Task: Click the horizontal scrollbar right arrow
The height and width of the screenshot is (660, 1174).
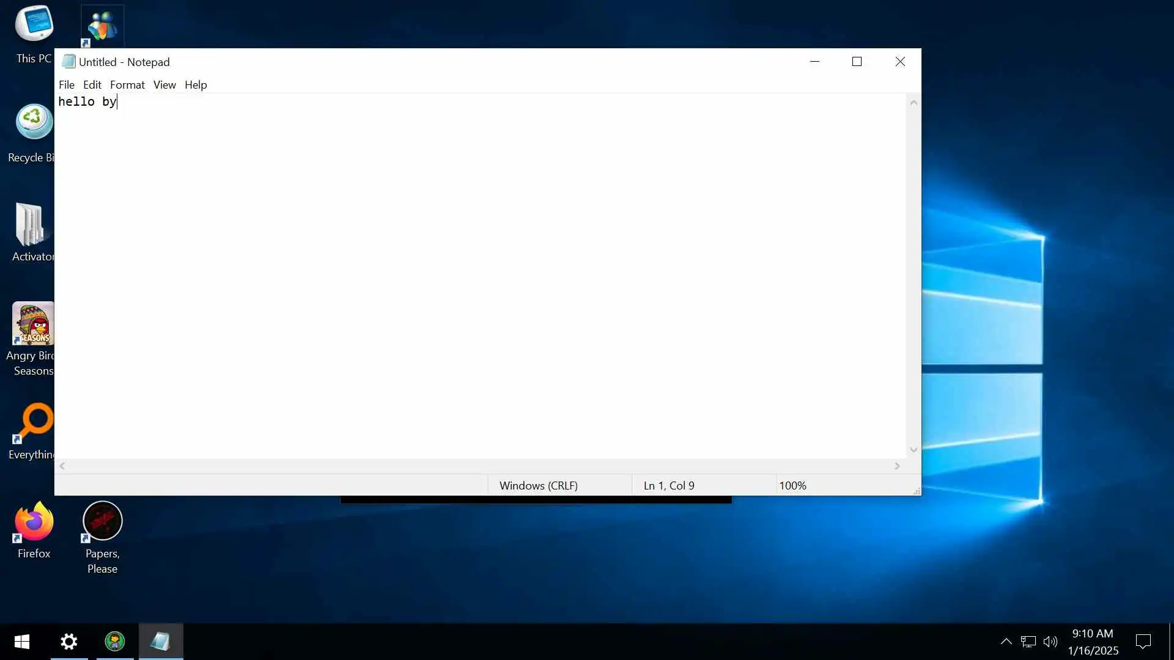Action: click(x=897, y=466)
